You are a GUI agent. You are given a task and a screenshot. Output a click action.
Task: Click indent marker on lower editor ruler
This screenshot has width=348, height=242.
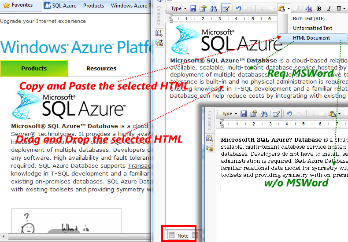point(222,124)
